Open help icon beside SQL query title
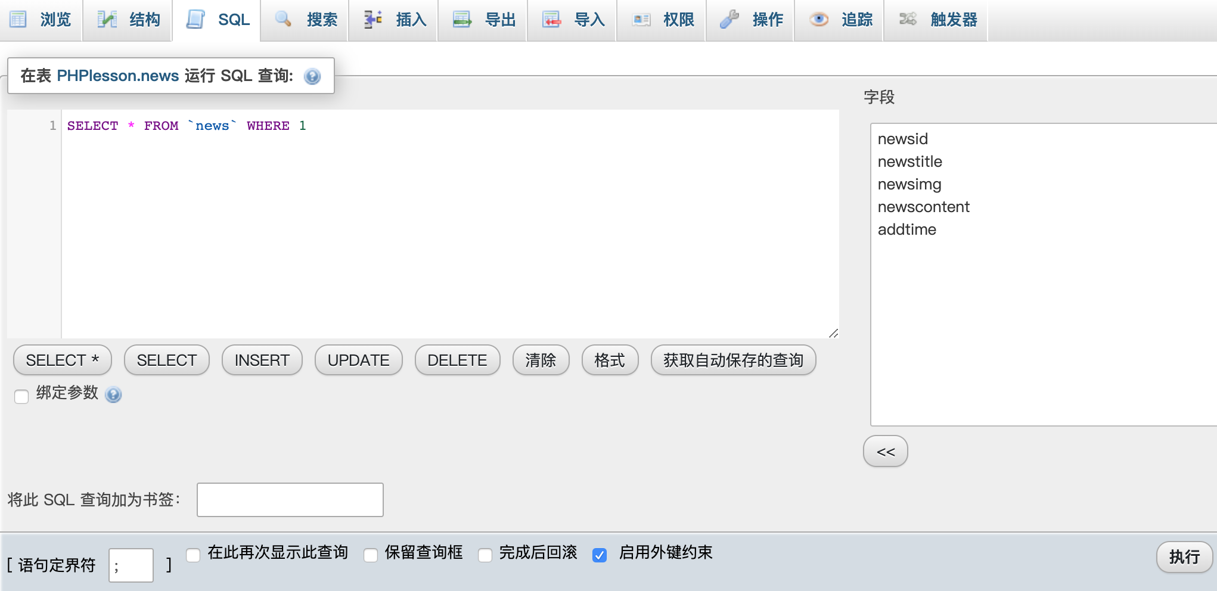 (312, 76)
